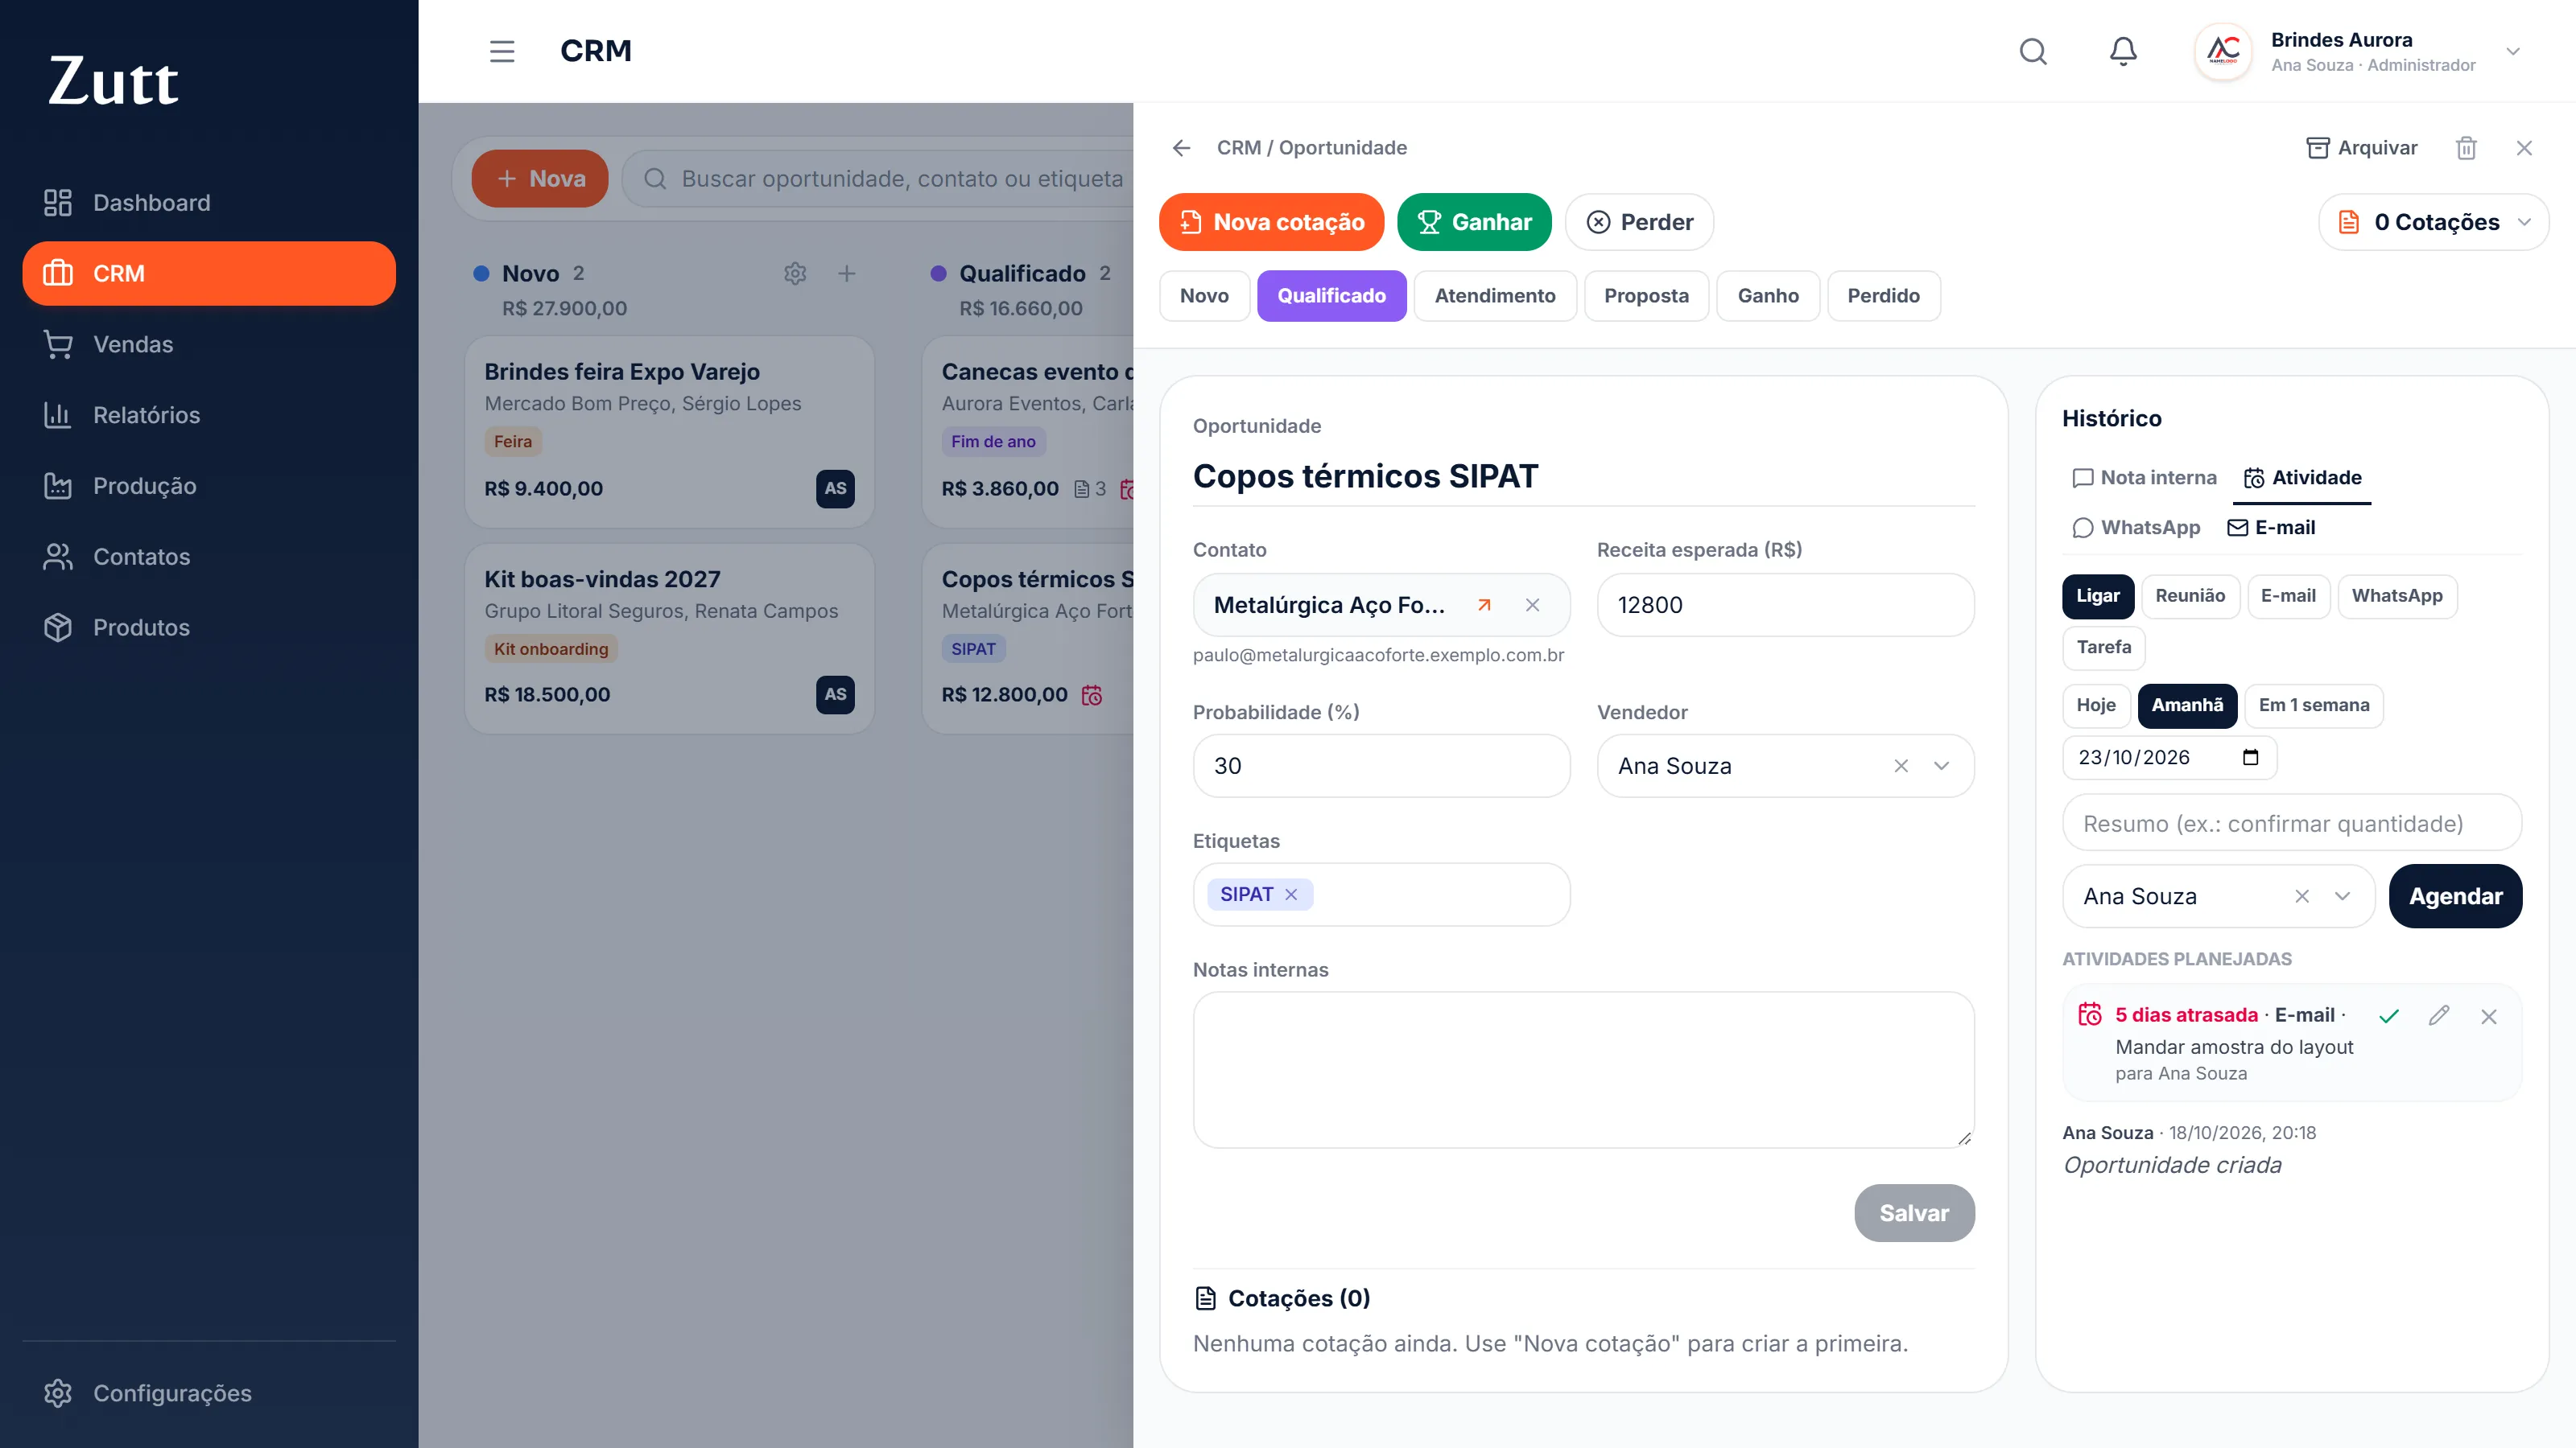
Task: Click the Resumo activity input
Action: pyautogui.click(x=2292, y=824)
